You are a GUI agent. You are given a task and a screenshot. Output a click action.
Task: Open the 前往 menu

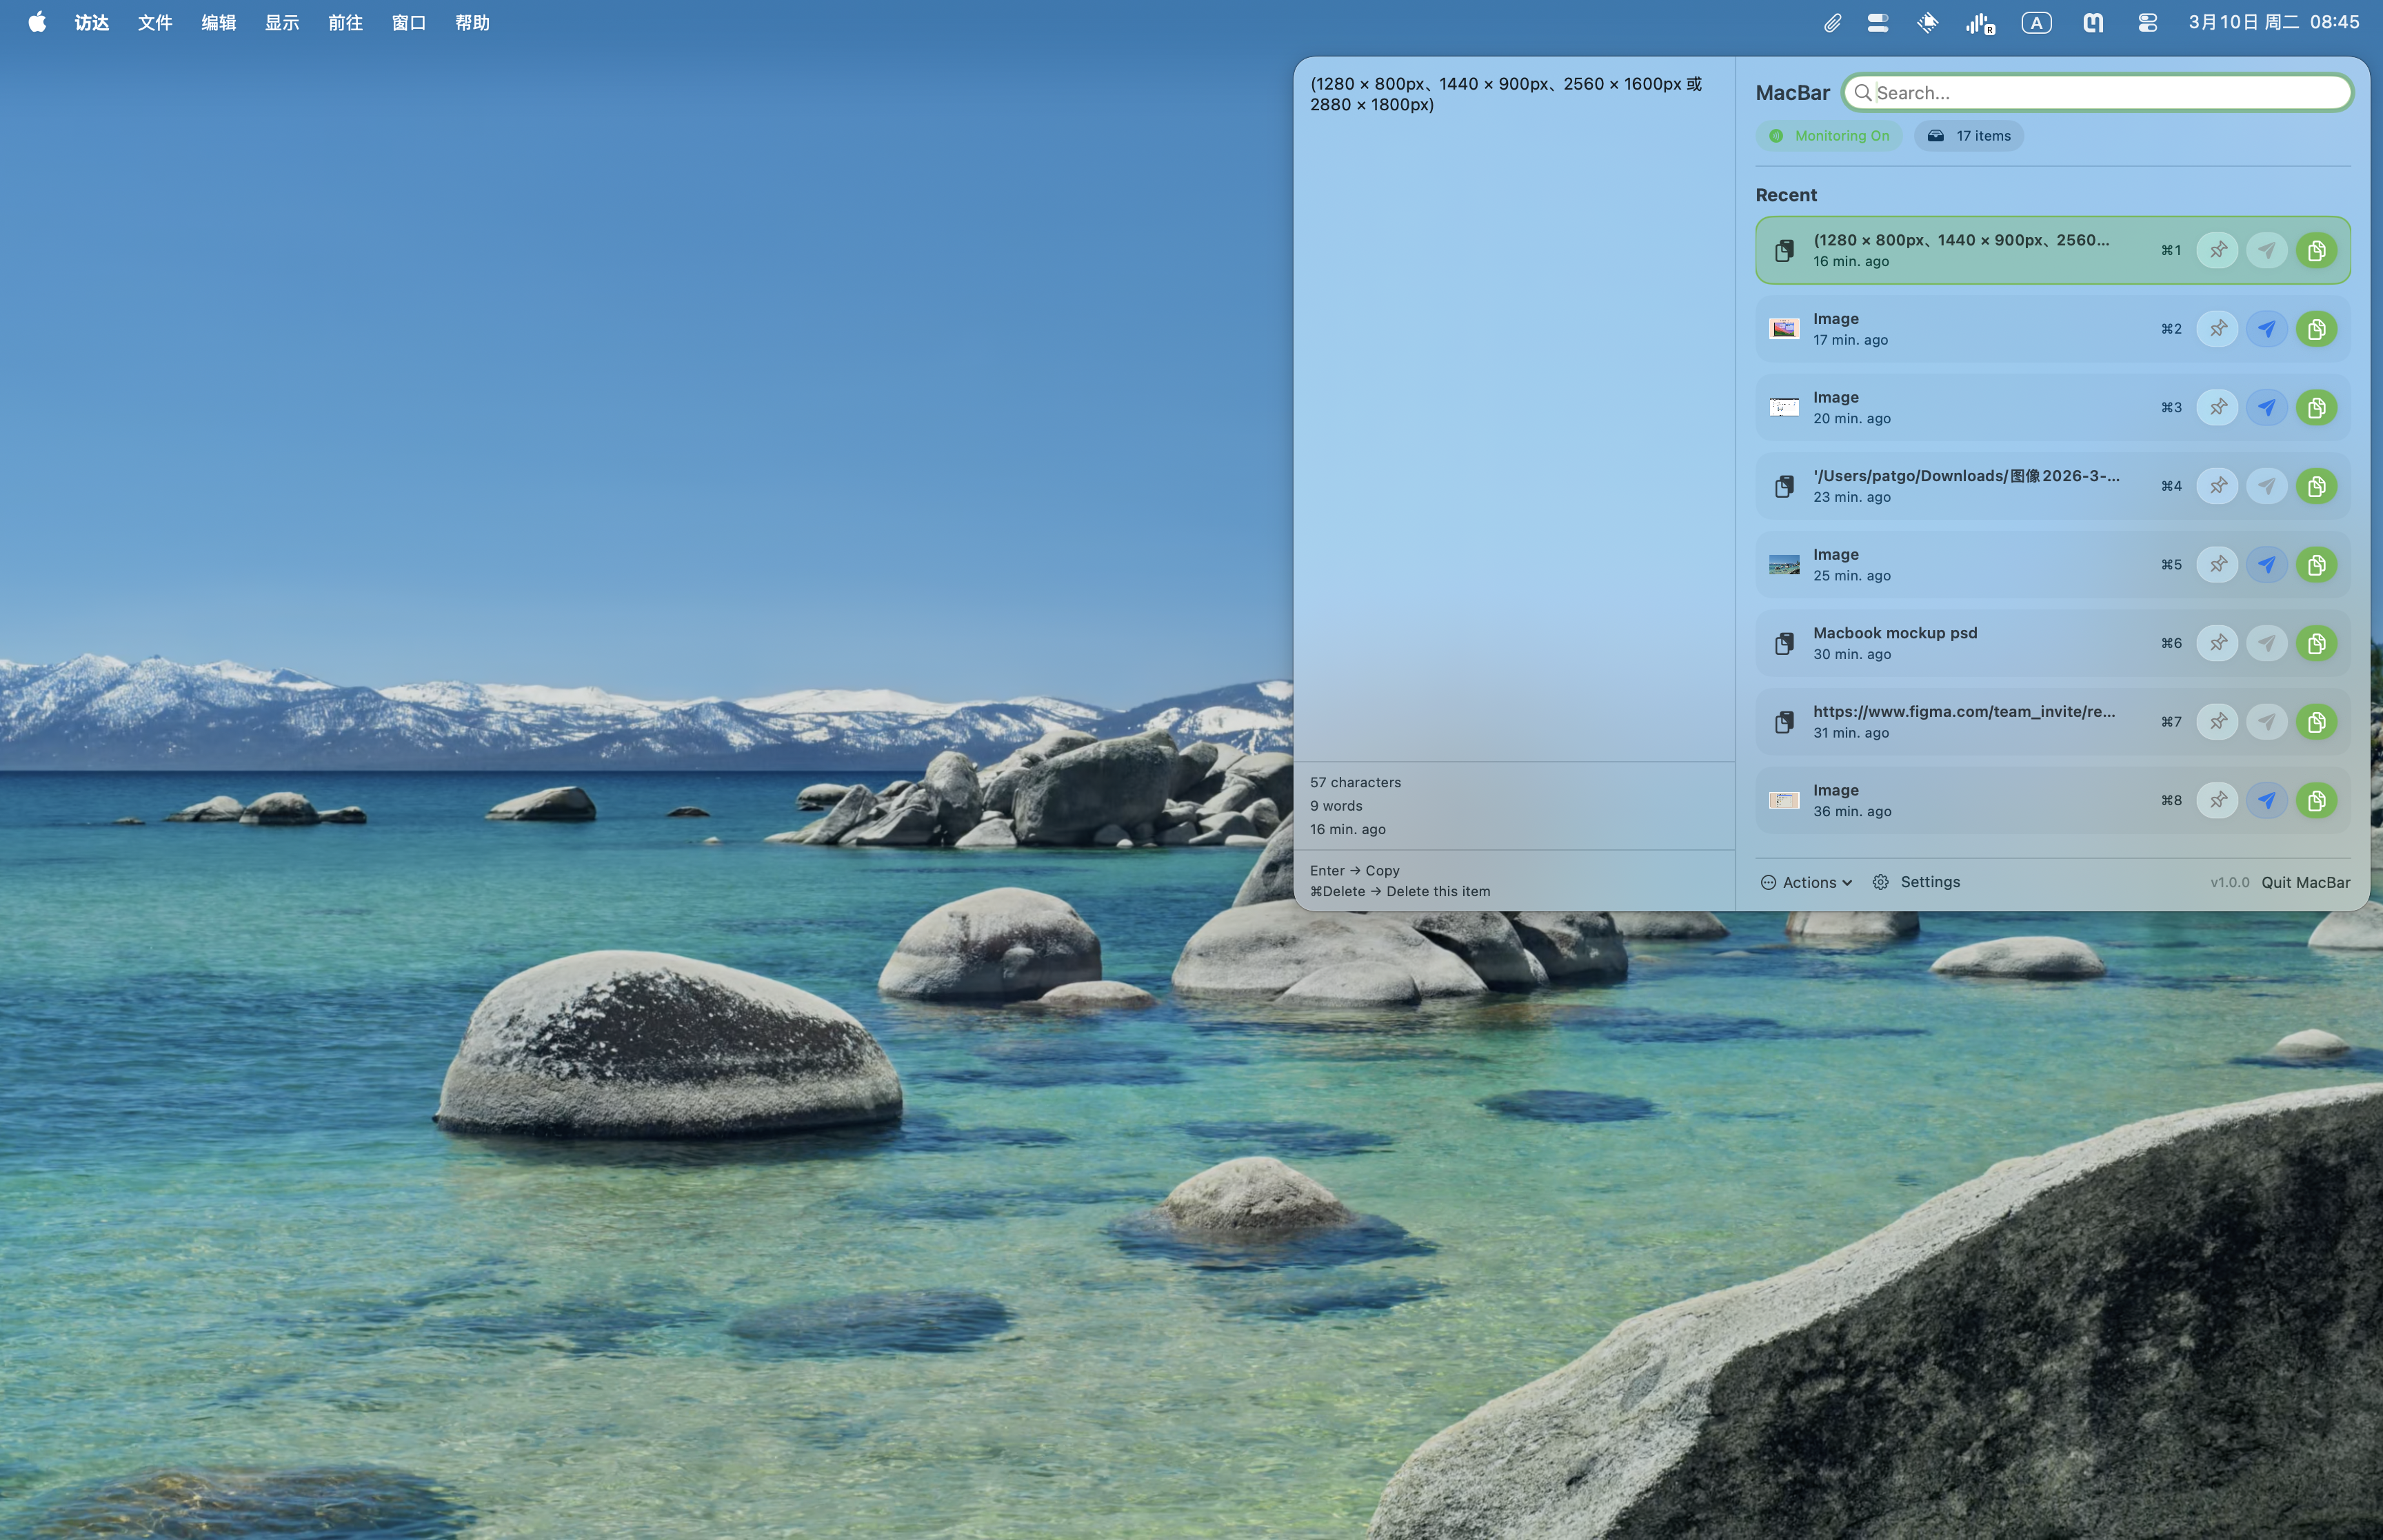coord(346,22)
